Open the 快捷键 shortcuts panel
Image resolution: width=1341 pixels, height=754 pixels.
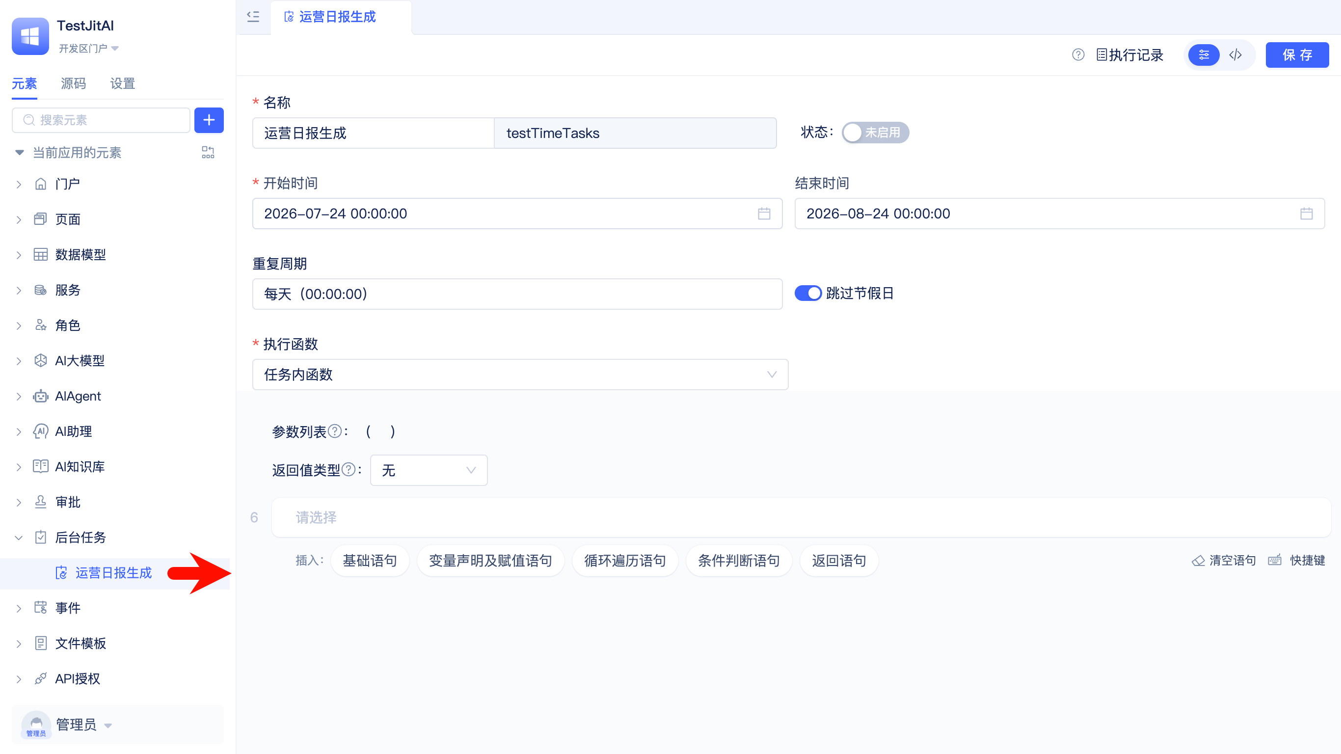click(1297, 560)
